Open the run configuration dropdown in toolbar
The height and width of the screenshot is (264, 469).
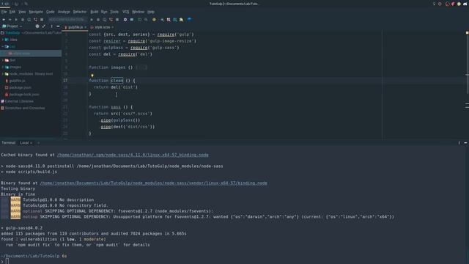67,20
